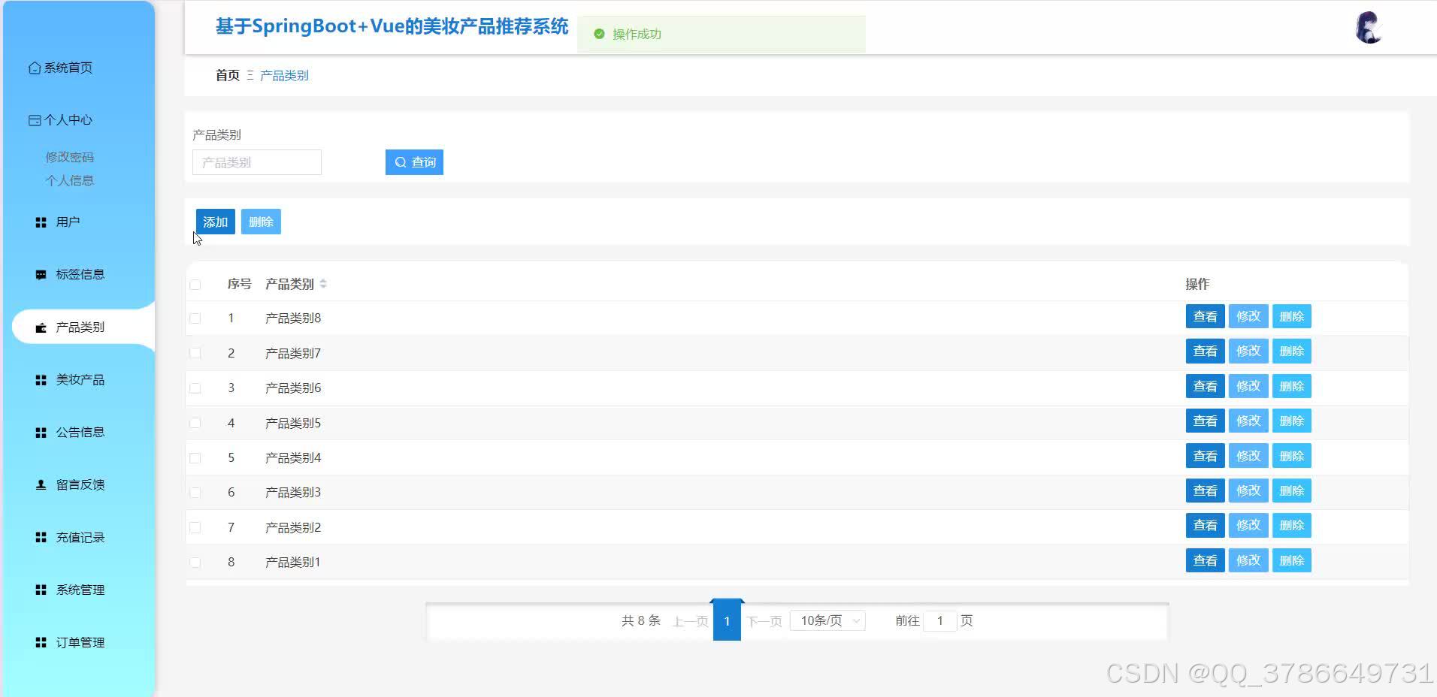Click the 美妆产品 sidebar icon

[x=41, y=379]
